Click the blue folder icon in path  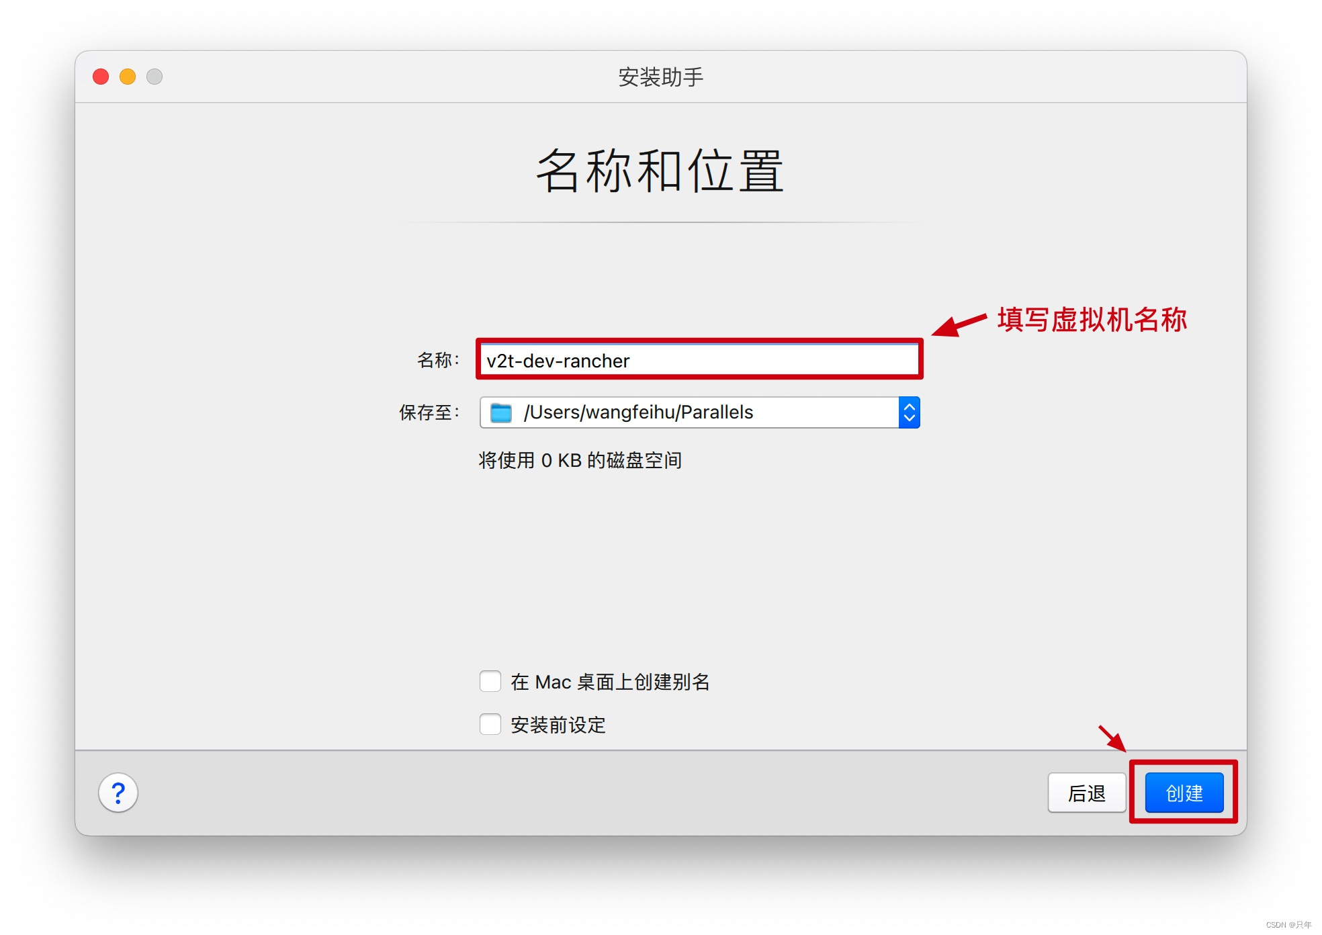[501, 412]
